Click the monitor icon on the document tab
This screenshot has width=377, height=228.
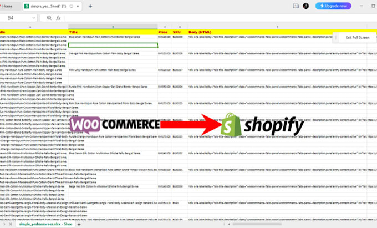coord(72,6)
